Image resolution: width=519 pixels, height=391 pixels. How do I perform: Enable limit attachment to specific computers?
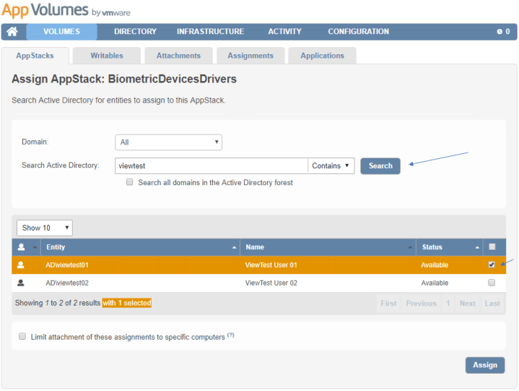coord(22,337)
